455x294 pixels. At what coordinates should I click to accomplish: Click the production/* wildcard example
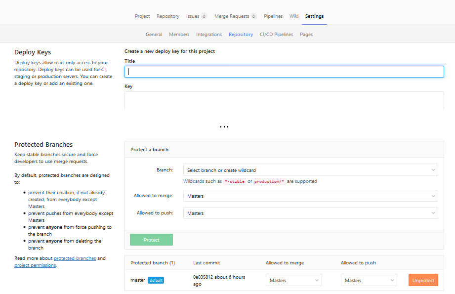pyautogui.click(x=269, y=181)
